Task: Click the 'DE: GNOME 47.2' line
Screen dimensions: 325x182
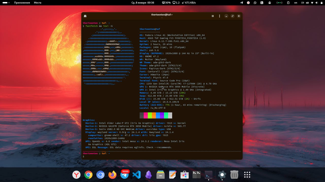Action: [x=149, y=56]
